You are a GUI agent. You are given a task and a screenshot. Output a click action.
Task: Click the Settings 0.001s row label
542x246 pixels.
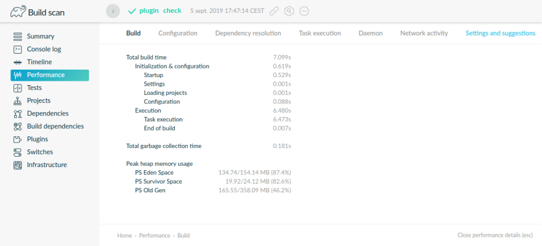(154, 84)
